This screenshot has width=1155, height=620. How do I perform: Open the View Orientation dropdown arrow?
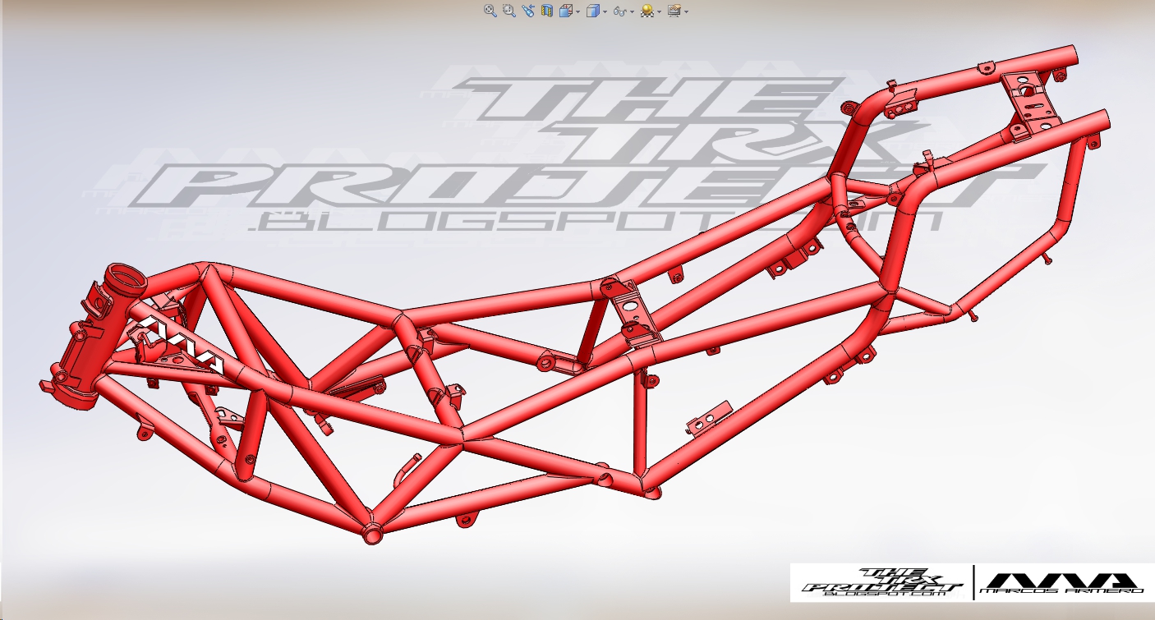pos(578,11)
